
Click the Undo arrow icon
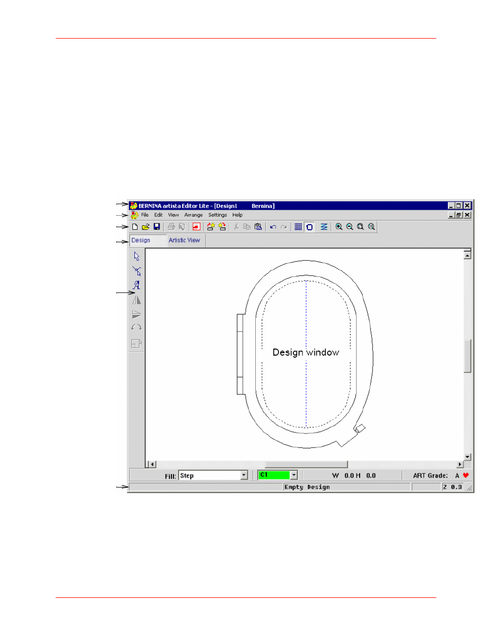(273, 227)
